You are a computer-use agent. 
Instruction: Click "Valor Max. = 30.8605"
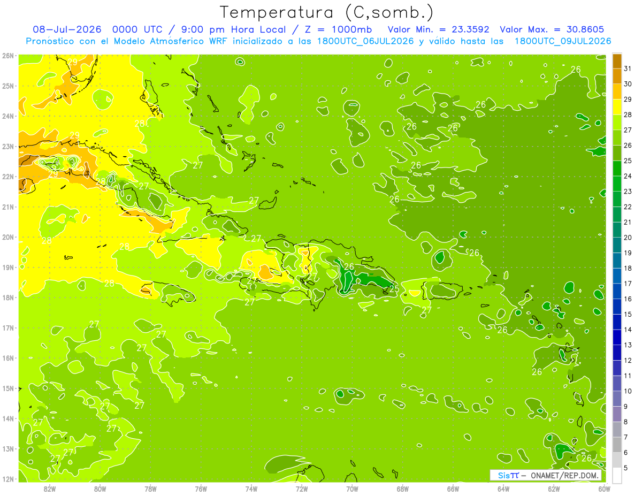[552, 29]
